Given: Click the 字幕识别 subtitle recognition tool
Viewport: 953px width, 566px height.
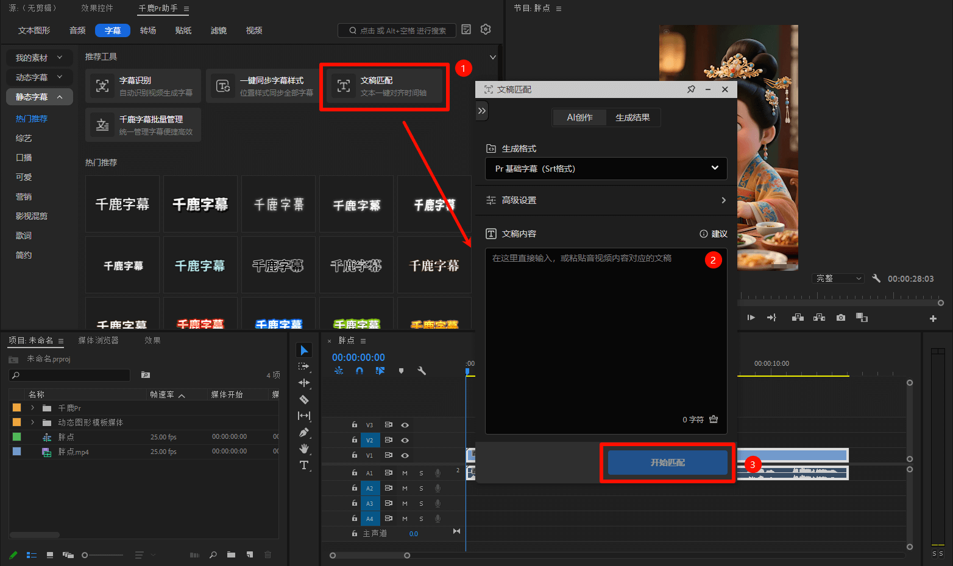Looking at the screenshot, I should (x=143, y=86).
